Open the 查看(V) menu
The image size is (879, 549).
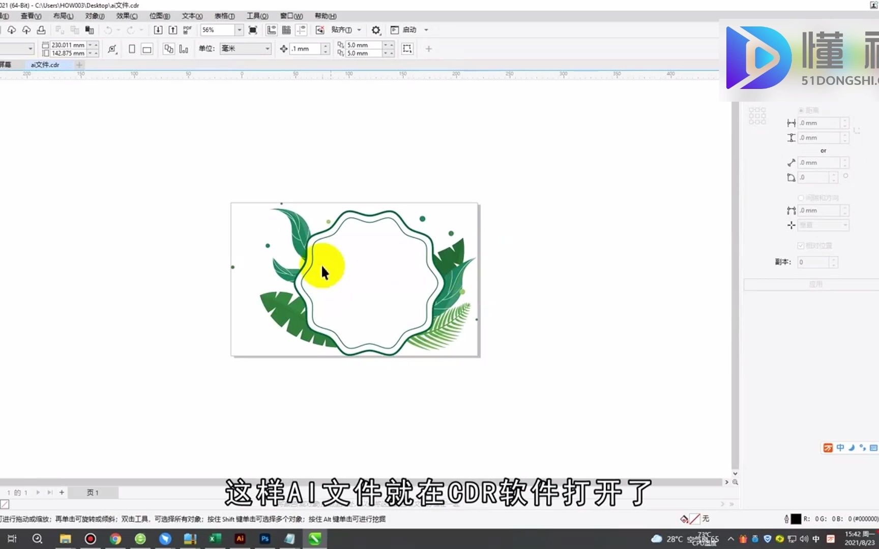tap(31, 16)
